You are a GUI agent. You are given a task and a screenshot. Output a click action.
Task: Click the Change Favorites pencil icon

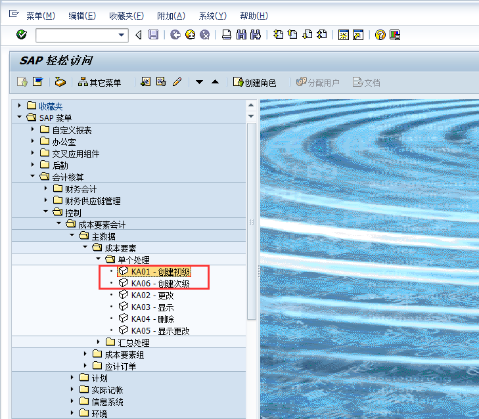[177, 82]
